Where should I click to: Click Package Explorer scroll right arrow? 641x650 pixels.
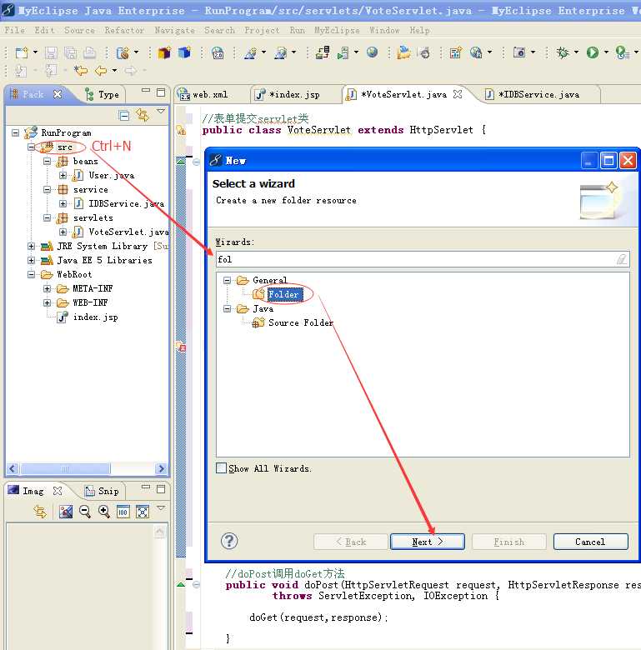click(x=161, y=469)
